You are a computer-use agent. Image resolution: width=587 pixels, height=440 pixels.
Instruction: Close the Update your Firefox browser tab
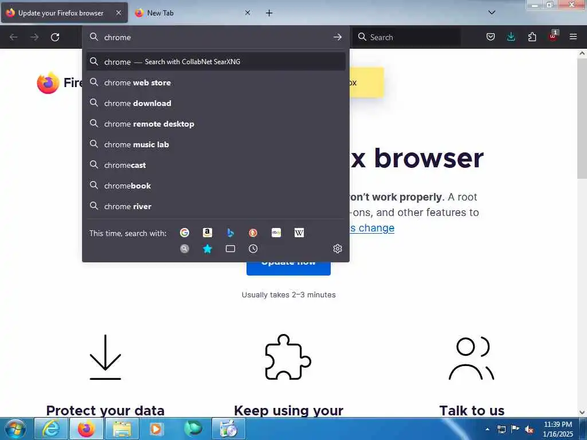pyautogui.click(x=119, y=13)
